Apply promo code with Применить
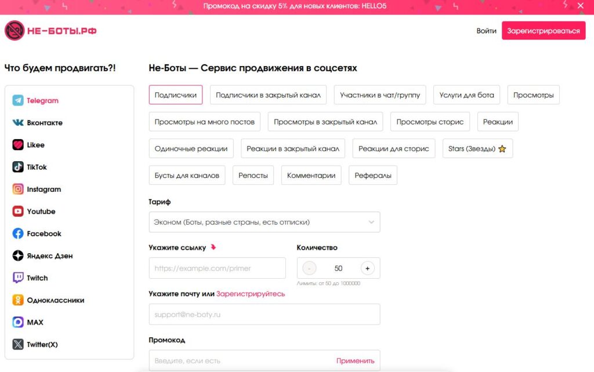 [356, 360]
